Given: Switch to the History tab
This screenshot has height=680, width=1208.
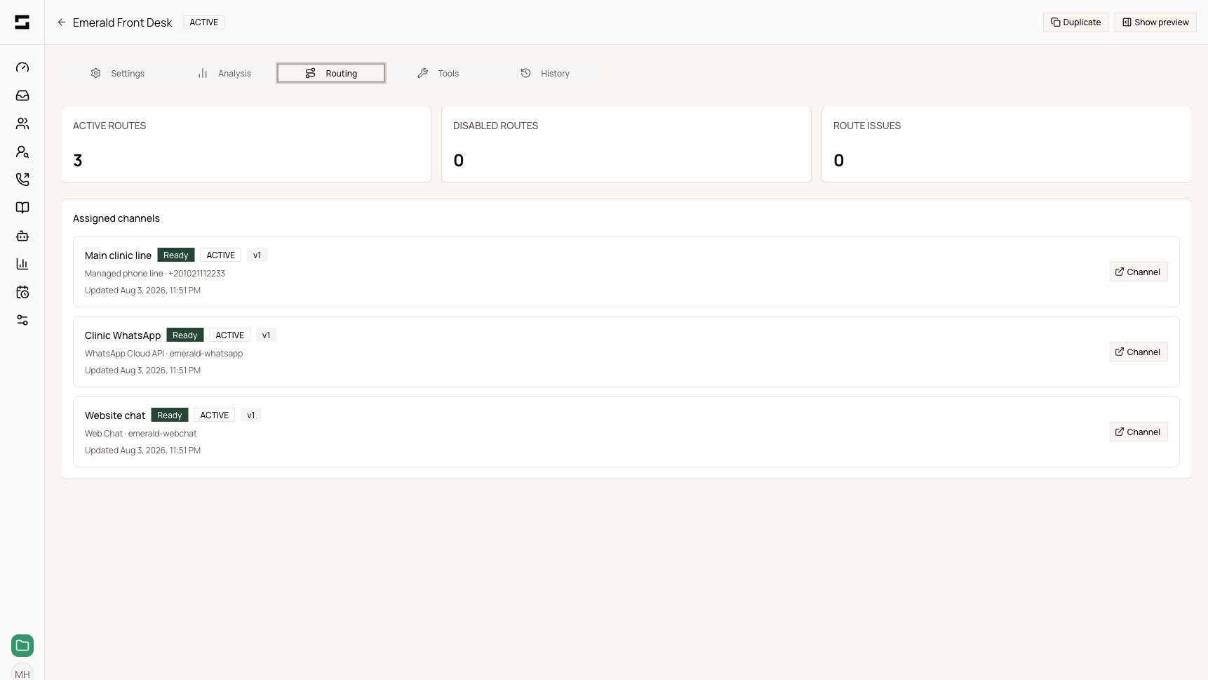Looking at the screenshot, I should pyautogui.click(x=545, y=73).
